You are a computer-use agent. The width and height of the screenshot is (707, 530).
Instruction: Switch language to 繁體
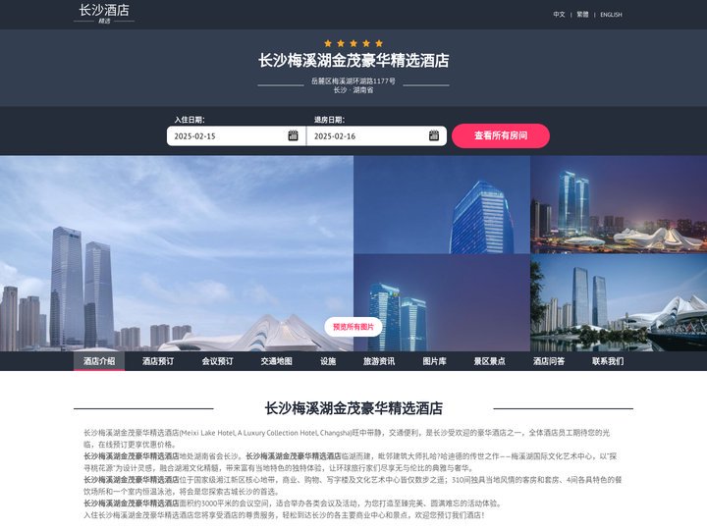(582, 15)
